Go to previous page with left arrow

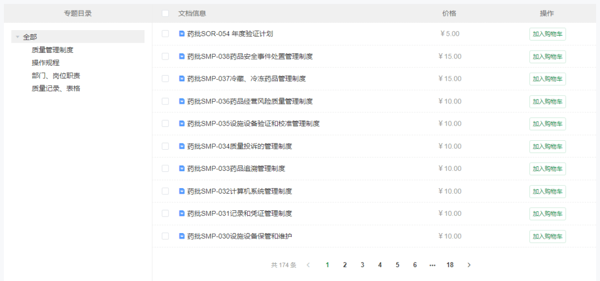308,265
